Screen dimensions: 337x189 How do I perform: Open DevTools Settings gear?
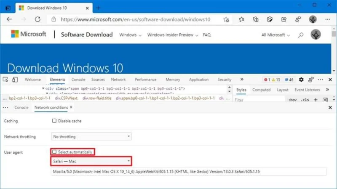pyautogui.click(x=301, y=80)
